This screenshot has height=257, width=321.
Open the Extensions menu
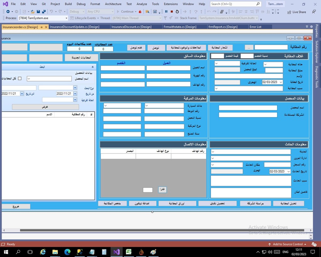click(x=171, y=4)
